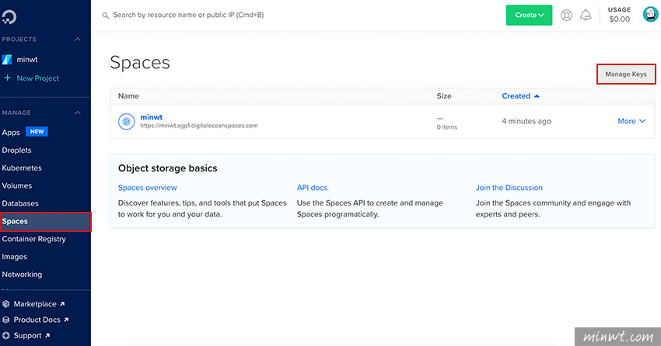Collapse the Manage section chevron

[x=78, y=112]
